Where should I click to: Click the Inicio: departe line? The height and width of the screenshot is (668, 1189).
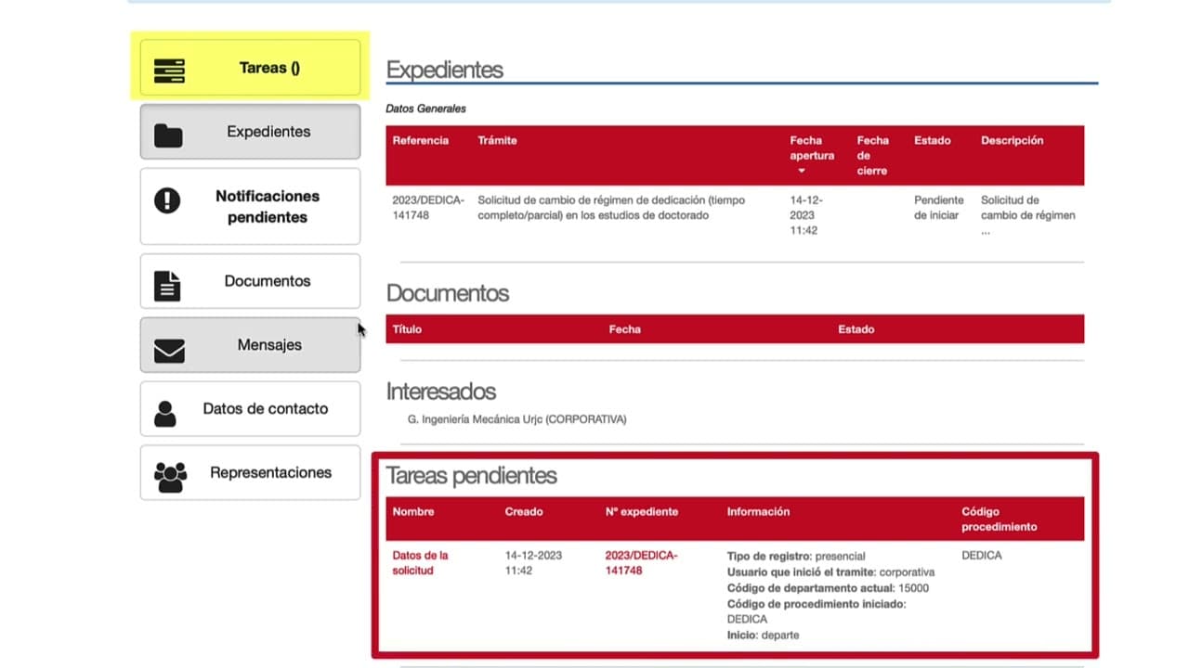click(763, 636)
